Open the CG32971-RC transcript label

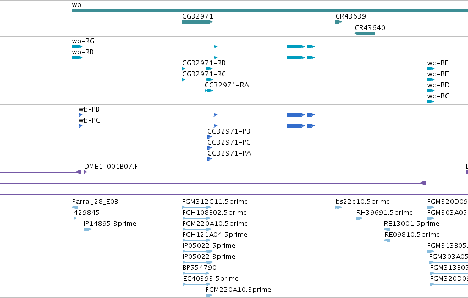coord(204,74)
